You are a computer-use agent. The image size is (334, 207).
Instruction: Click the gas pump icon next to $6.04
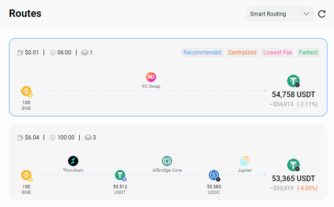tap(20, 138)
